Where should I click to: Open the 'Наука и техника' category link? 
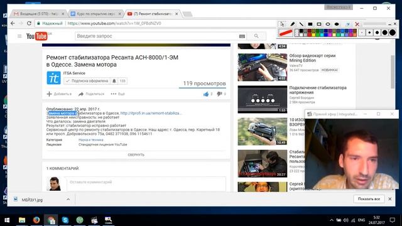click(x=91, y=140)
